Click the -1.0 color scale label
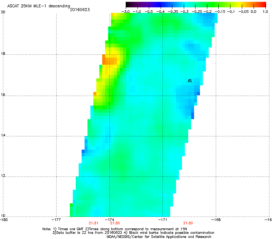Viewport: 272px width, 239px height. 137,12
